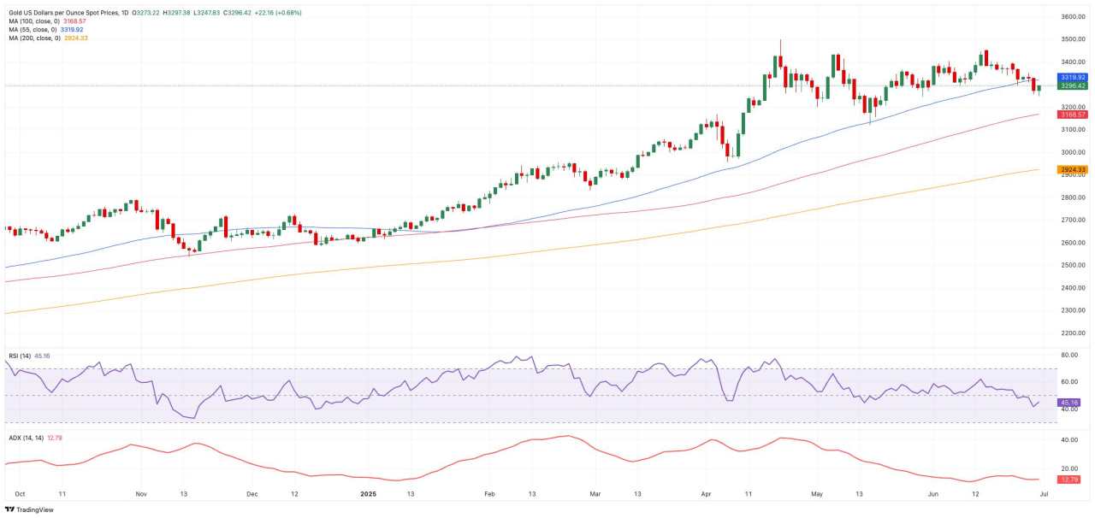Viewport: 1095px width, 518px height.
Task: Click the 2200.00 level on price axis
Action: pyautogui.click(x=1074, y=333)
